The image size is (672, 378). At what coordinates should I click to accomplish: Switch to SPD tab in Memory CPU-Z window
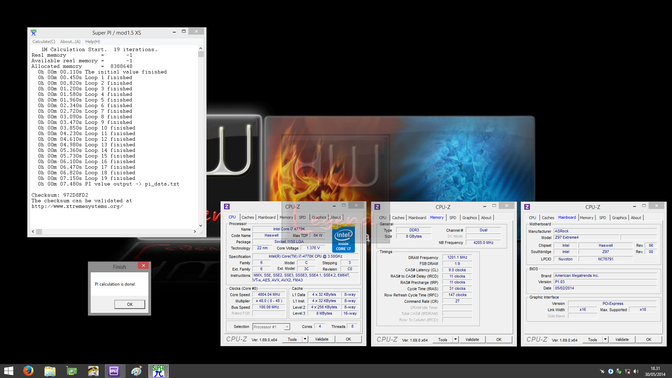tap(453, 218)
